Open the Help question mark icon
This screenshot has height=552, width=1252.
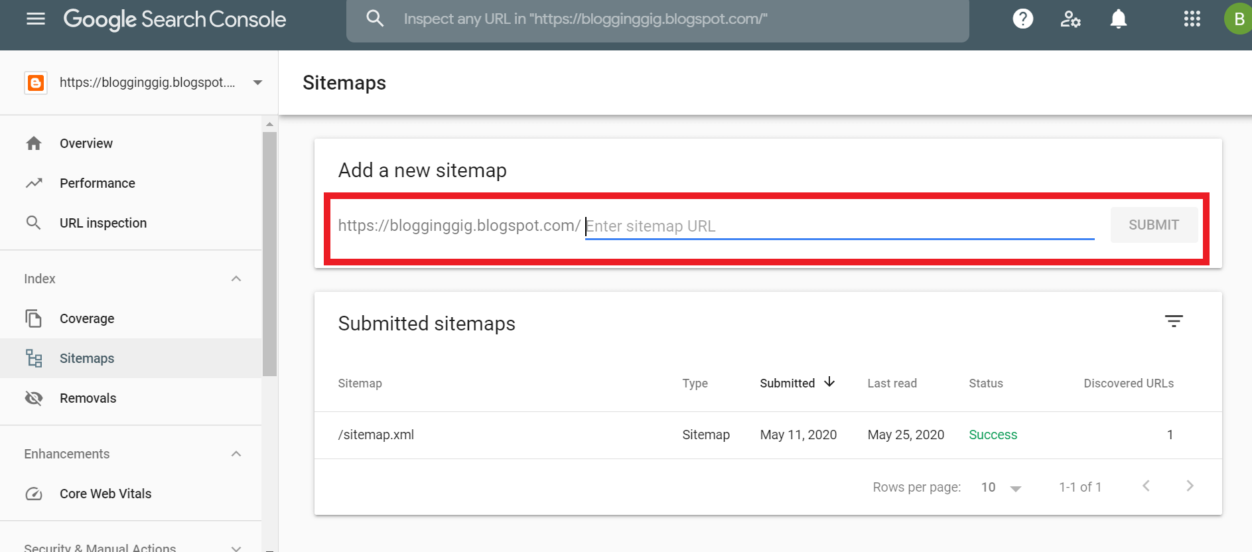[1022, 19]
